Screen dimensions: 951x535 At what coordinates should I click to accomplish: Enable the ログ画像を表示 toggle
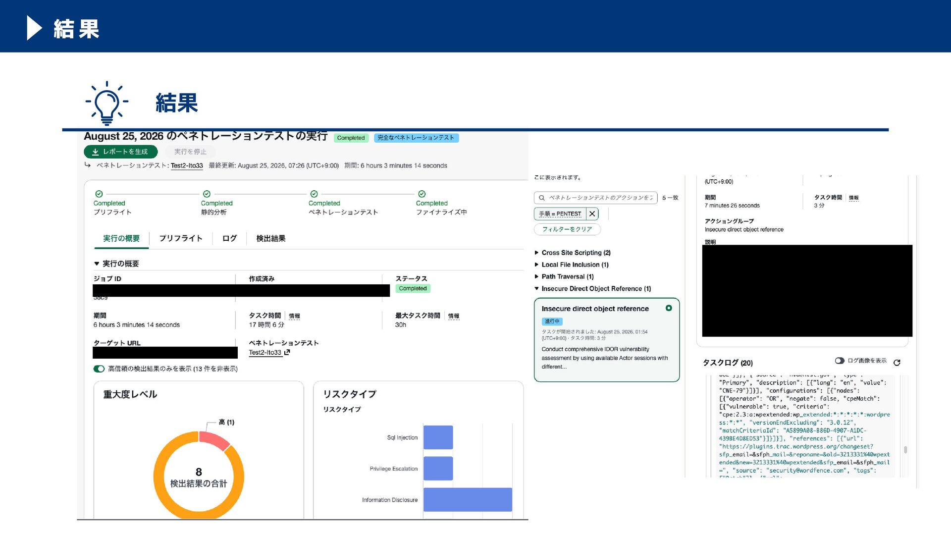[840, 361]
